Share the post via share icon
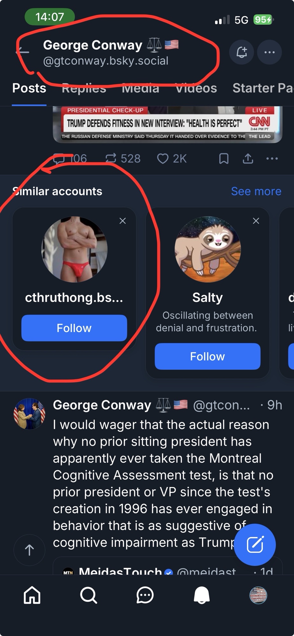294x636 pixels. point(248,158)
